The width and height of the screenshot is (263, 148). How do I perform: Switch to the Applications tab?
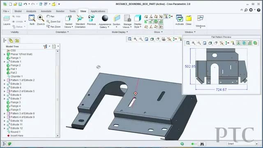tap(98, 11)
